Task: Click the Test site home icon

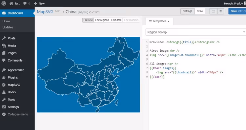Action: [x=11, y=4]
